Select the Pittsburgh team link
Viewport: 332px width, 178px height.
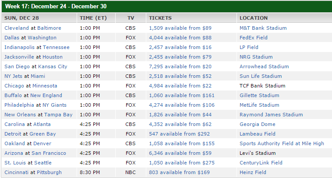[x=49, y=172]
